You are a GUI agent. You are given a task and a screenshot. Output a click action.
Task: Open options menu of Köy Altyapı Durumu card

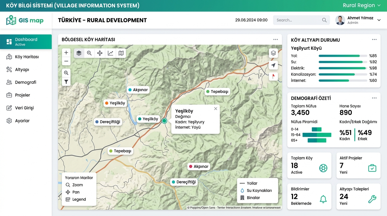374,40
